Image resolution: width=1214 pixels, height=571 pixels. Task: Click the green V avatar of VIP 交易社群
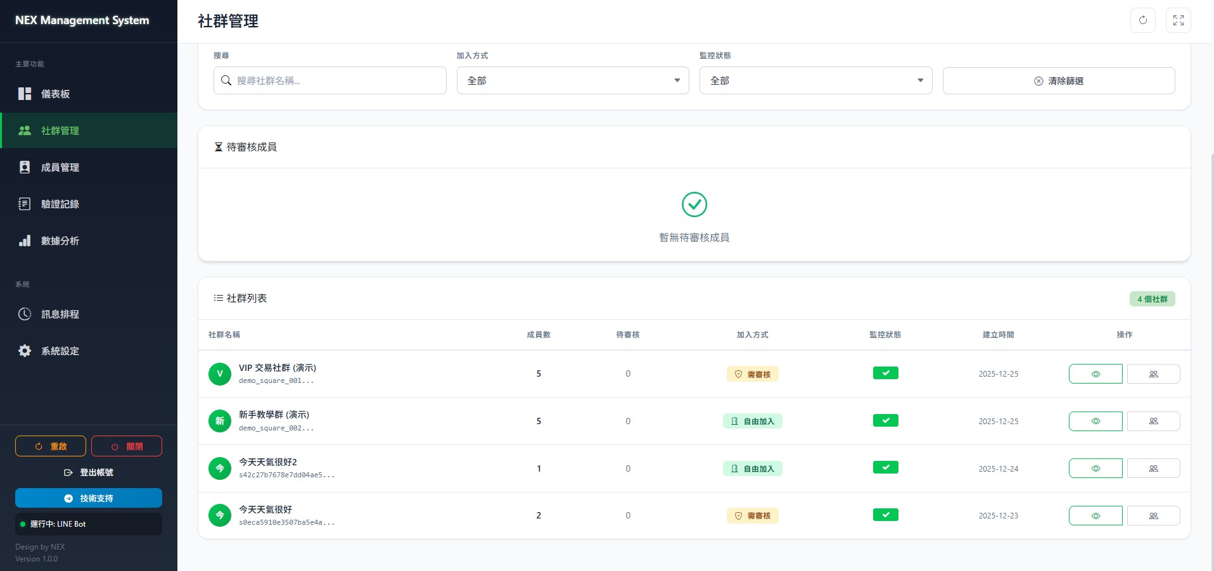pos(219,374)
